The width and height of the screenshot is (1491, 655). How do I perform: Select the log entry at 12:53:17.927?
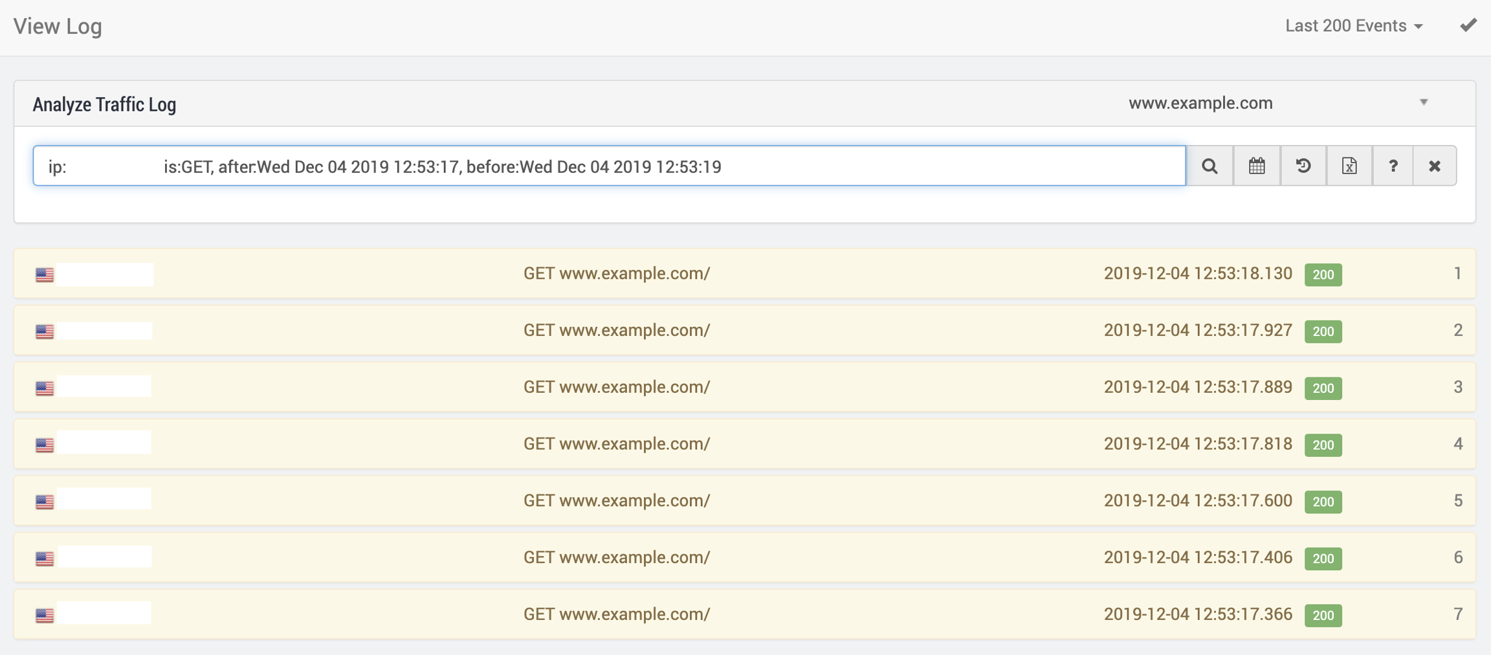(x=1197, y=330)
